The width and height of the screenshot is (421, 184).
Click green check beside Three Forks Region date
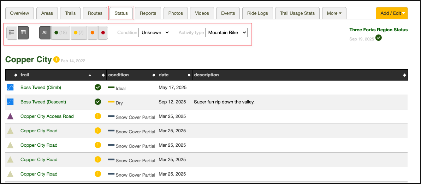379,38
